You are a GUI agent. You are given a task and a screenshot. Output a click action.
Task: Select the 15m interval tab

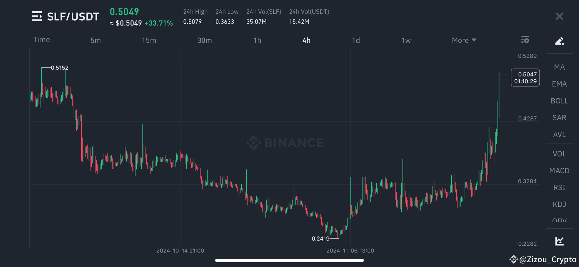pyautogui.click(x=149, y=40)
